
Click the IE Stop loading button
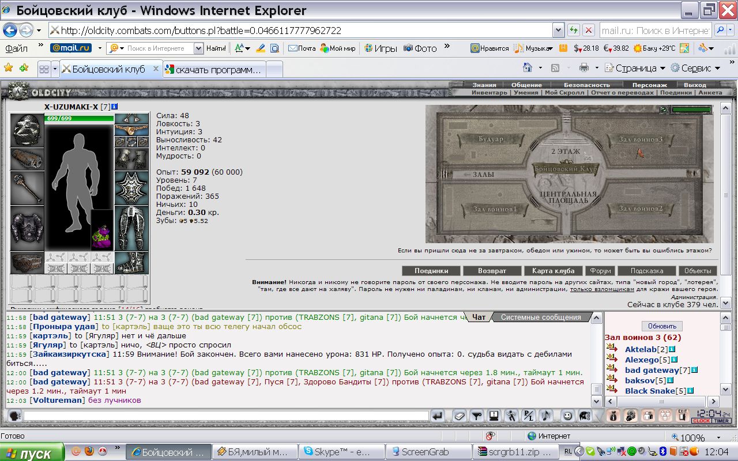pos(589,30)
